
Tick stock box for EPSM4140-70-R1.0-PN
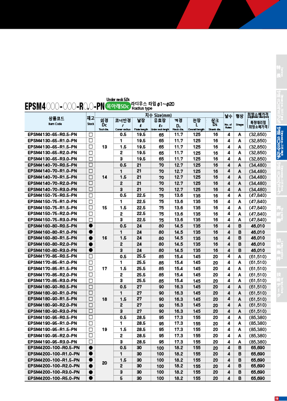point(91,171)
